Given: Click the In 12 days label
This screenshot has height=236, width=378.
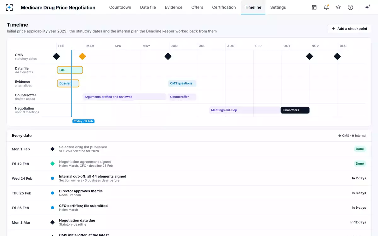Looking at the screenshot, I should pyautogui.click(x=358, y=222).
